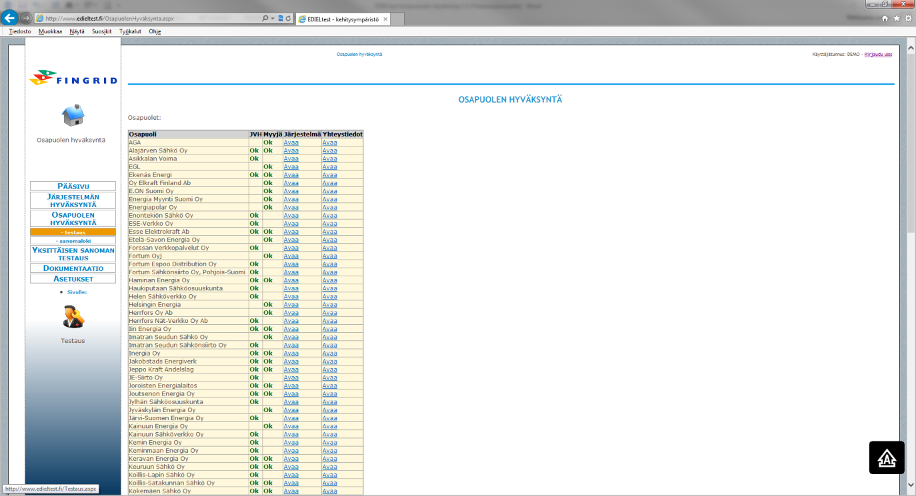The width and height of the screenshot is (916, 496).
Task: Open the Näytä menu
Action: [x=77, y=31]
